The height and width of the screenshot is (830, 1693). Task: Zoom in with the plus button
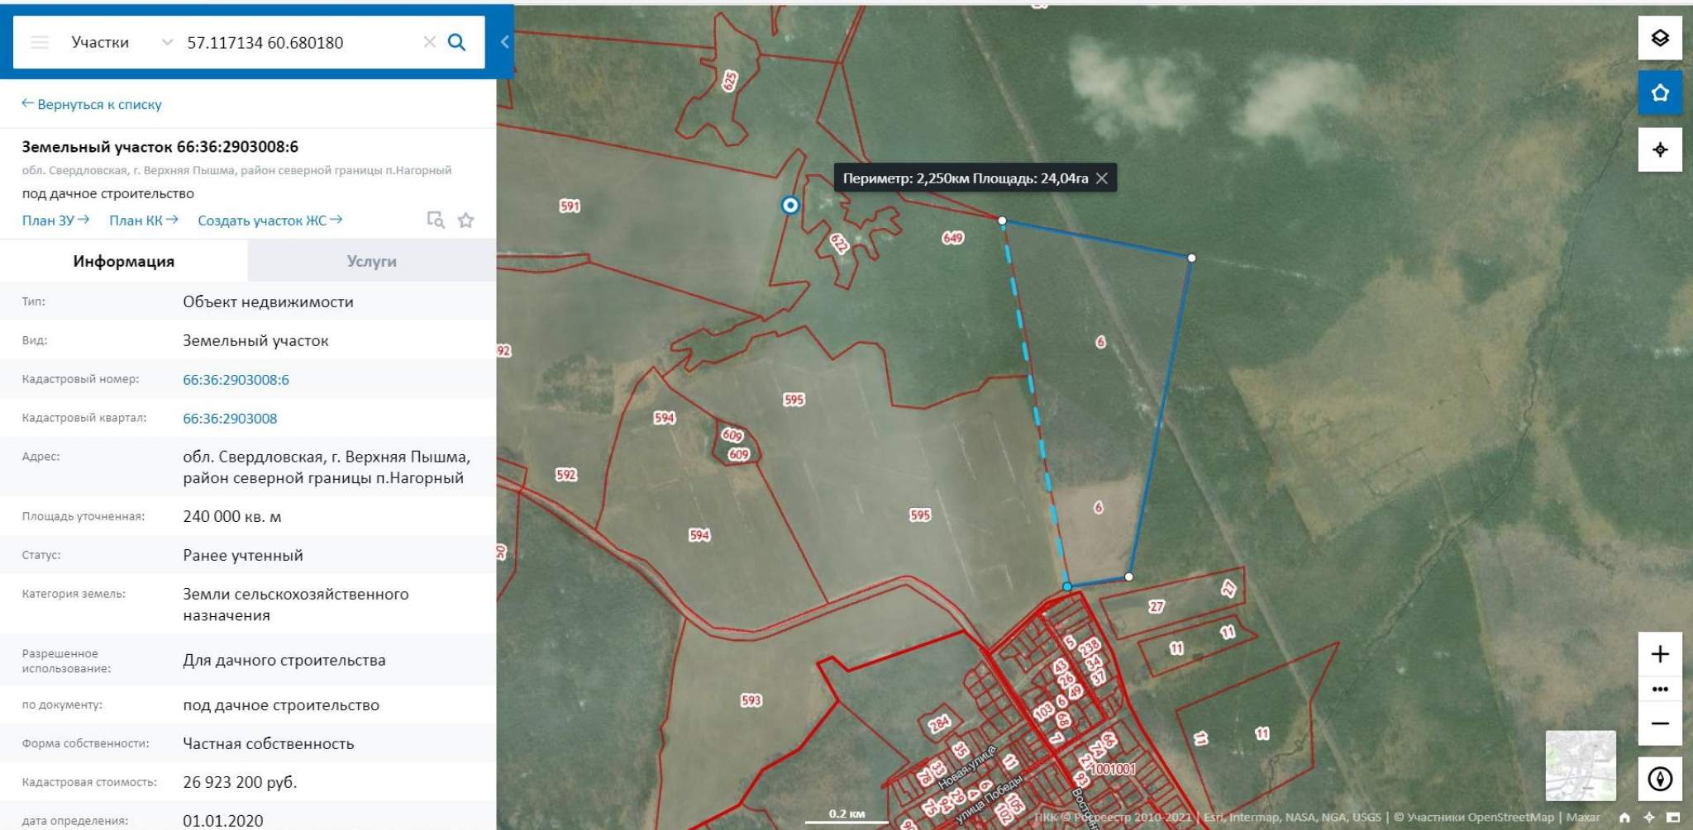1660,654
